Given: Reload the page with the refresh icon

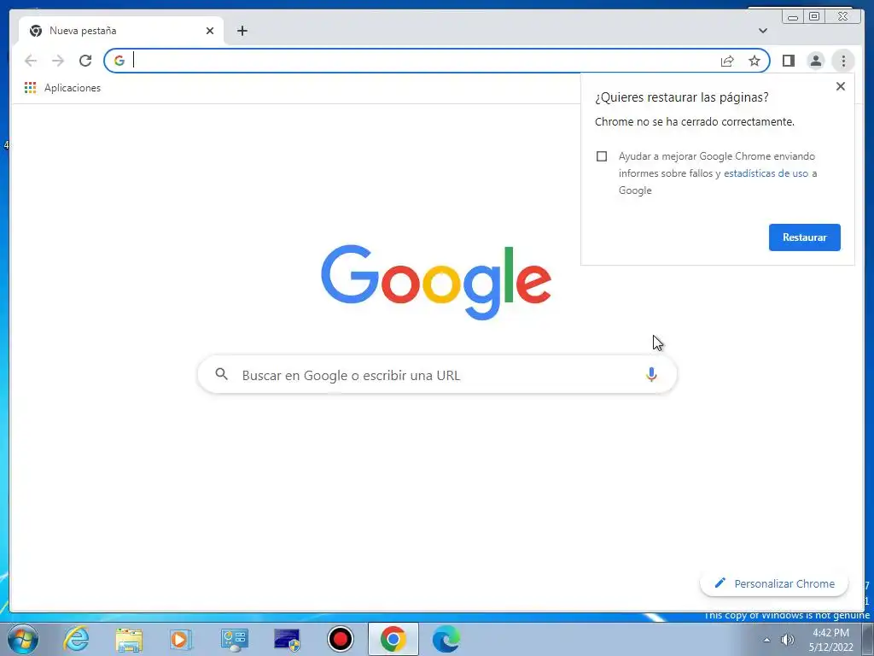Looking at the screenshot, I should pyautogui.click(x=85, y=61).
